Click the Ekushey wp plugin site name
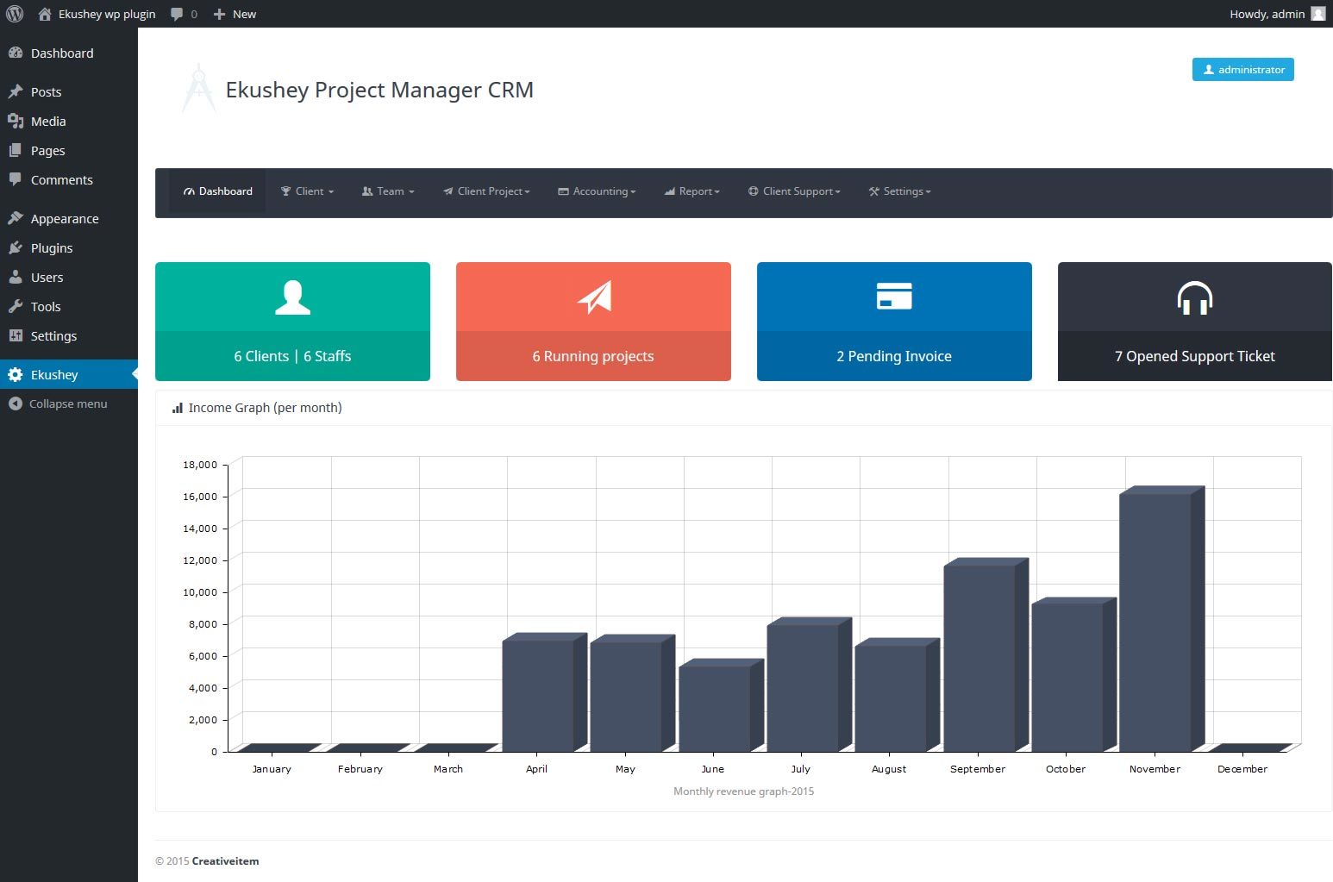Screen dimensions: 1333x882 107,14
